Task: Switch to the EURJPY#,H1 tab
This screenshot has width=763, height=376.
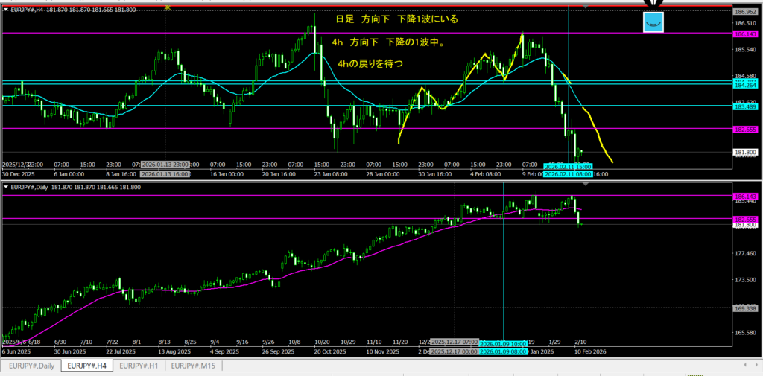Action: point(139,366)
